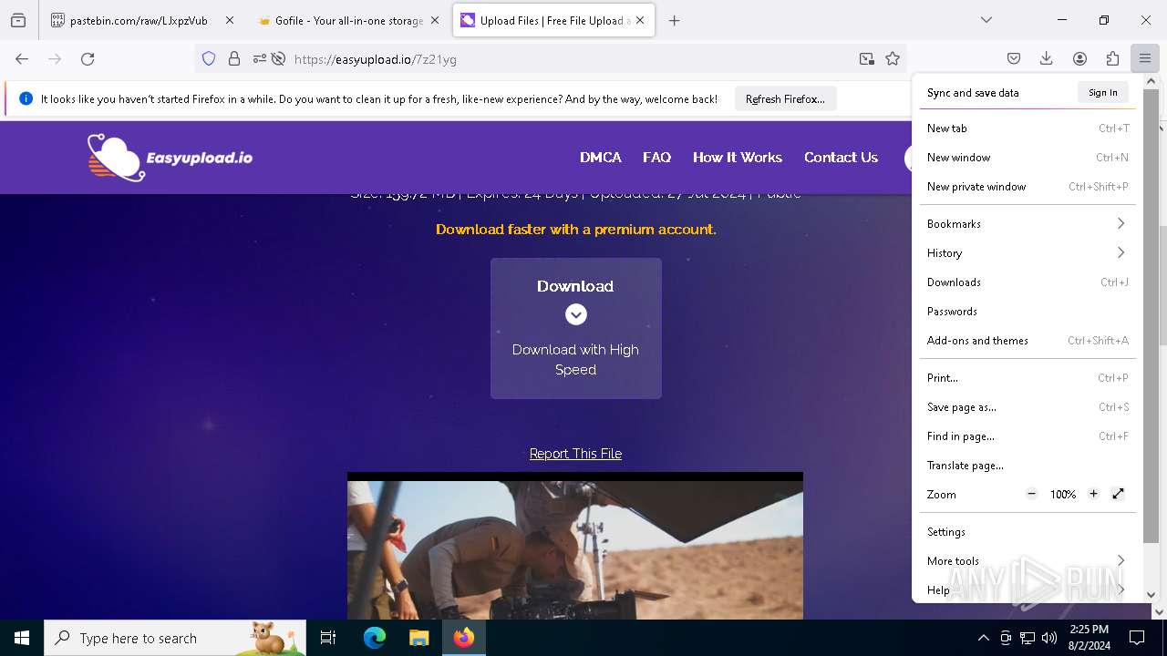Enter full screen mode icon
1167x656 pixels.
pyautogui.click(x=1118, y=494)
